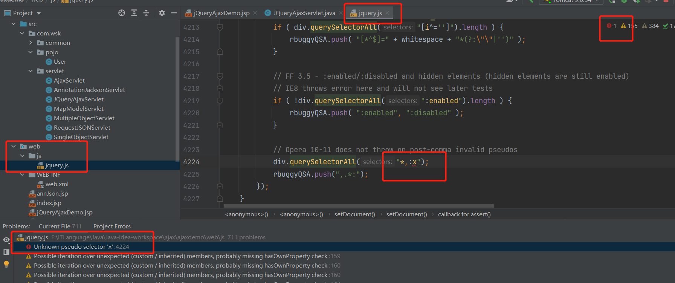Select jQueryAjaxDemo.jsp in the project tree
The width and height of the screenshot is (675, 283).
coord(64,213)
